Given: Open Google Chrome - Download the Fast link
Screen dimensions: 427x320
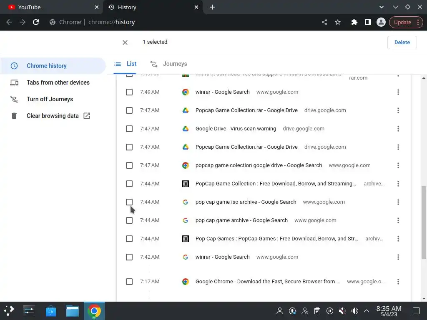Looking at the screenshot, I should 268,282.
